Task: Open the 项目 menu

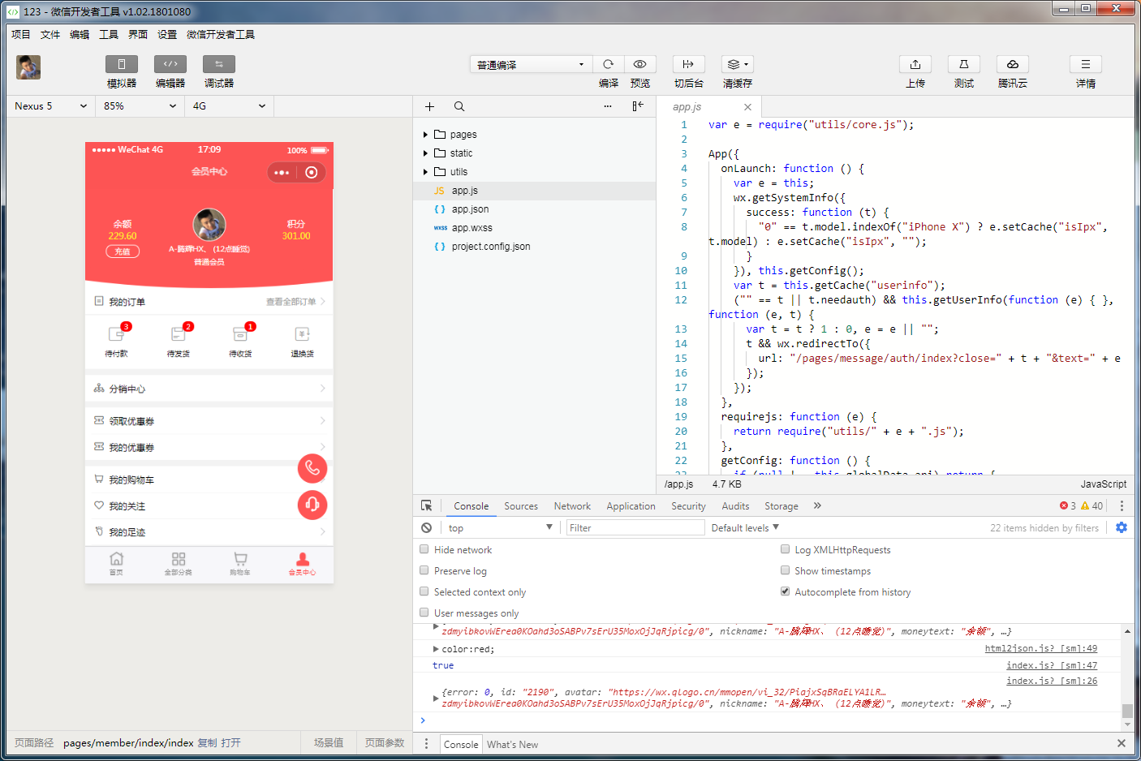Action: (21, 34)
